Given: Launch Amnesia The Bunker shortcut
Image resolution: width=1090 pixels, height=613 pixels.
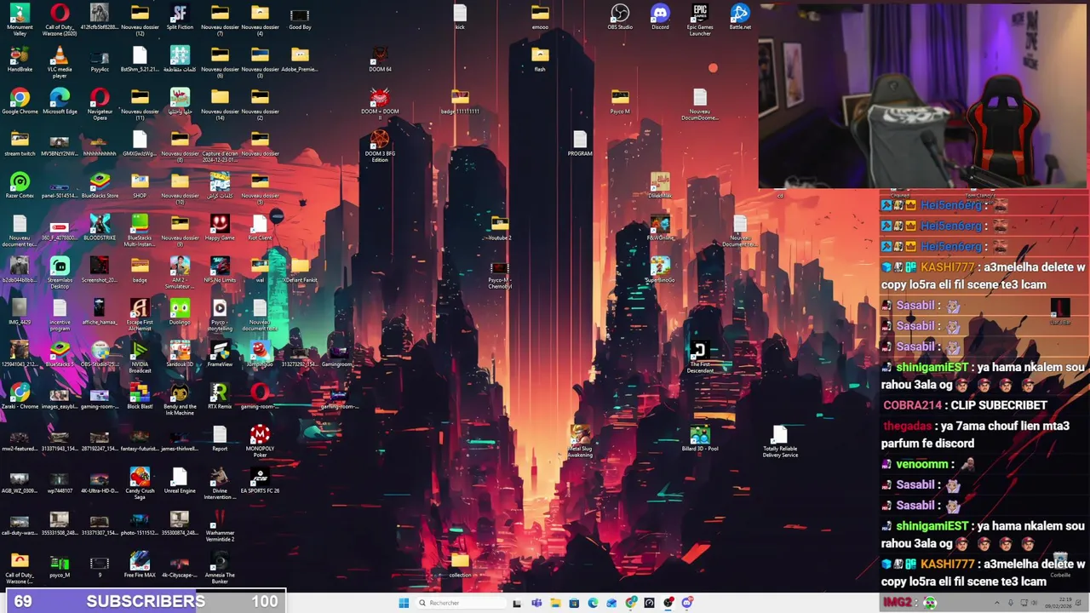Looking at the screenshot, I should click(x=220, y=567).
